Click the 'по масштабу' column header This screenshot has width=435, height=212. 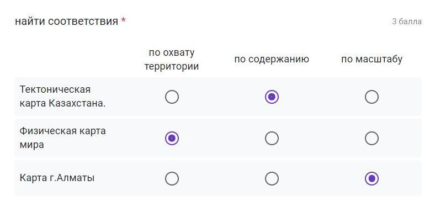[x=372, y=60]
